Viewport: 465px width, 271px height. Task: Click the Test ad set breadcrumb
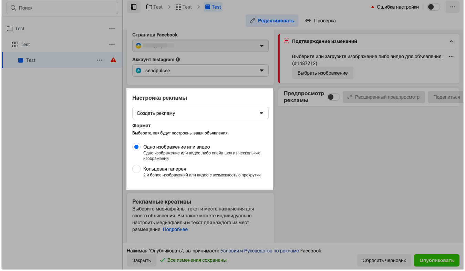pos(184,7)
